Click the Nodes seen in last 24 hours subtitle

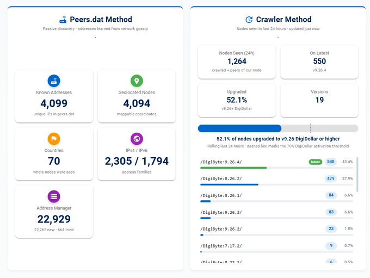(278, 28)
